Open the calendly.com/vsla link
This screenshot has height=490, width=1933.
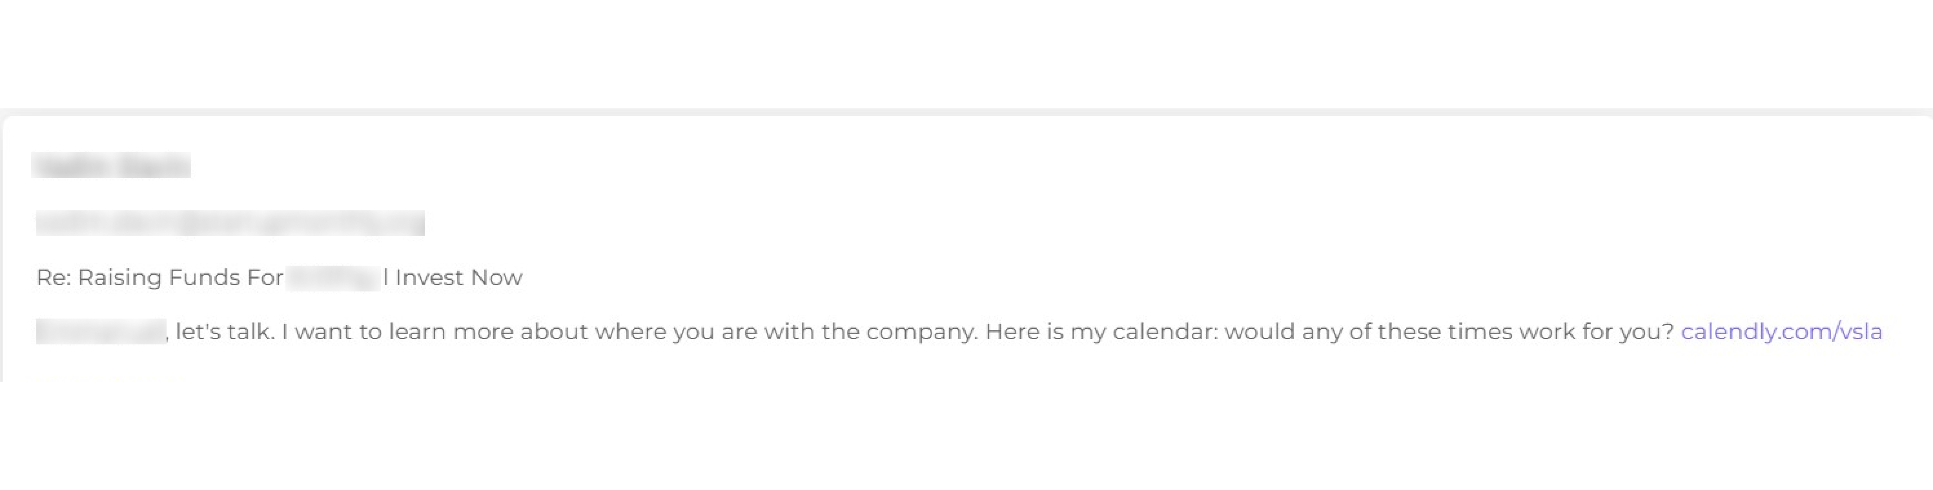[1781, 331]
